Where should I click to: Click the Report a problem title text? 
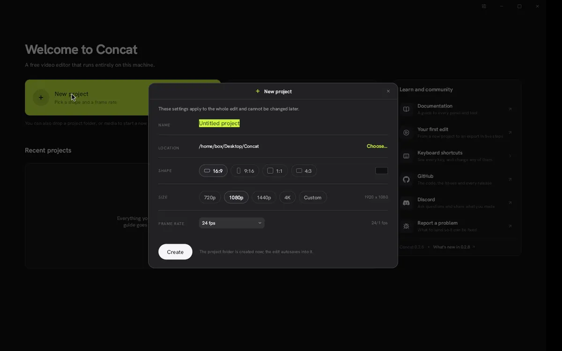437,223
